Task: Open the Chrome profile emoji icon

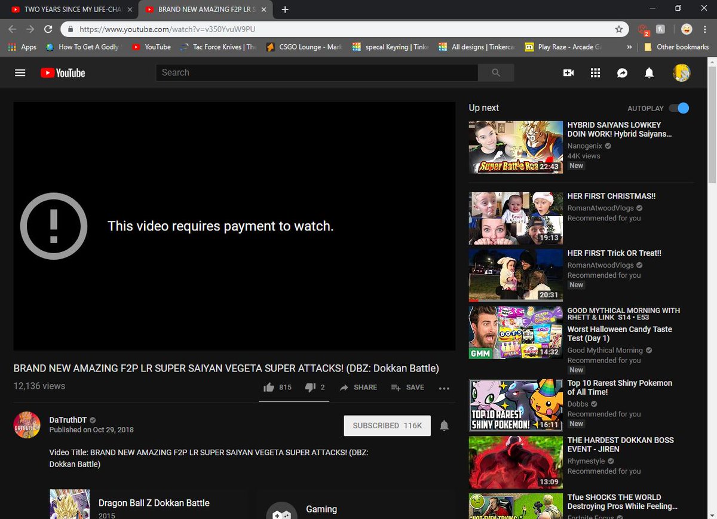Action: (x=687, y=29)
